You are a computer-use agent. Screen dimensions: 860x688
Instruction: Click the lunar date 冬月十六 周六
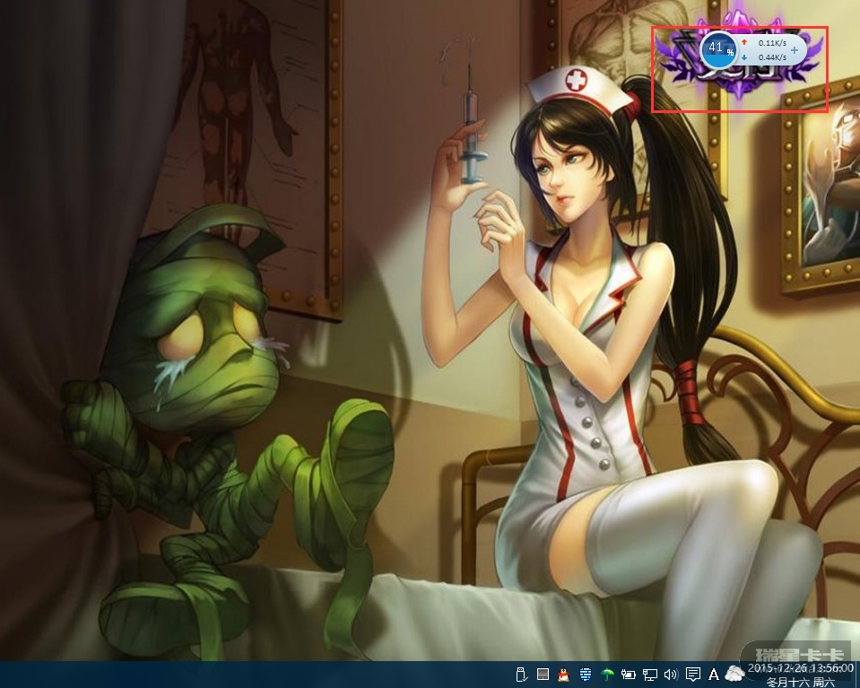click(x=800, y=682)
